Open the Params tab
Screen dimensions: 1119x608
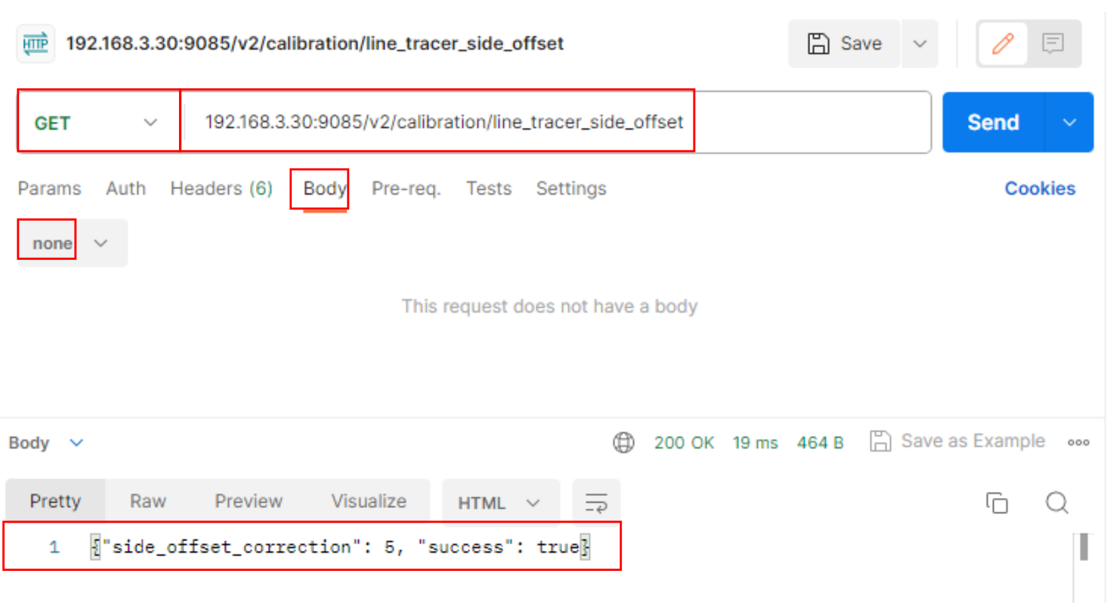(x=49, y=189)
